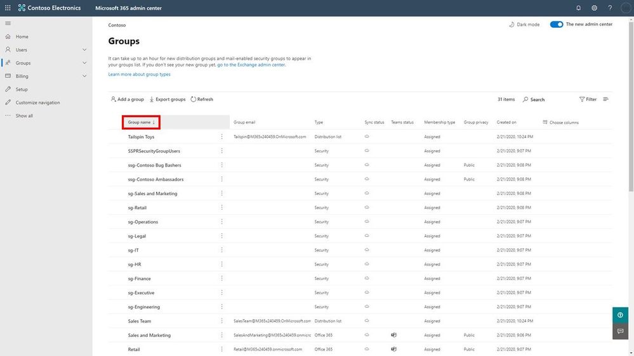Screen dimensions: 634x356
Task: Click the dark mode moon icon
Action: pos(512,24)
